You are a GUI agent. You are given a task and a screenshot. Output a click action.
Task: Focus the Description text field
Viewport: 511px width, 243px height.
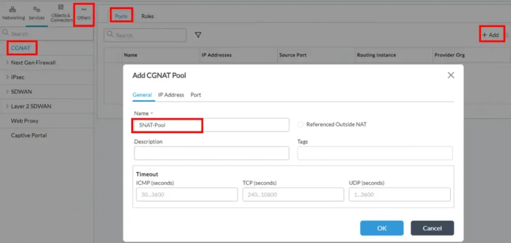[212, 153]
